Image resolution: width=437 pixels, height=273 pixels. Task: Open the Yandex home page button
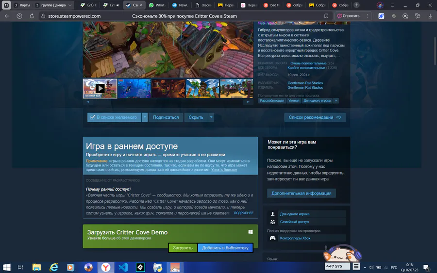point(19,16)
